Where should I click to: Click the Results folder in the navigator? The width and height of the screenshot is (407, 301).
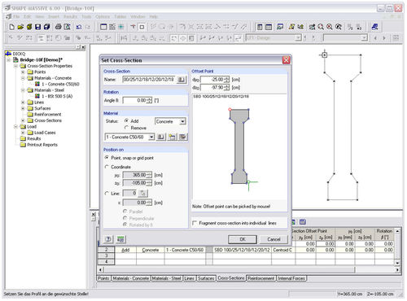(34, 138)
